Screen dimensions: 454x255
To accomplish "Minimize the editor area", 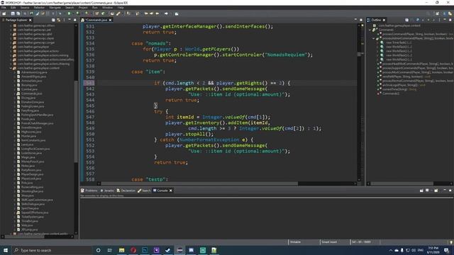I will [x=355, y=20].
